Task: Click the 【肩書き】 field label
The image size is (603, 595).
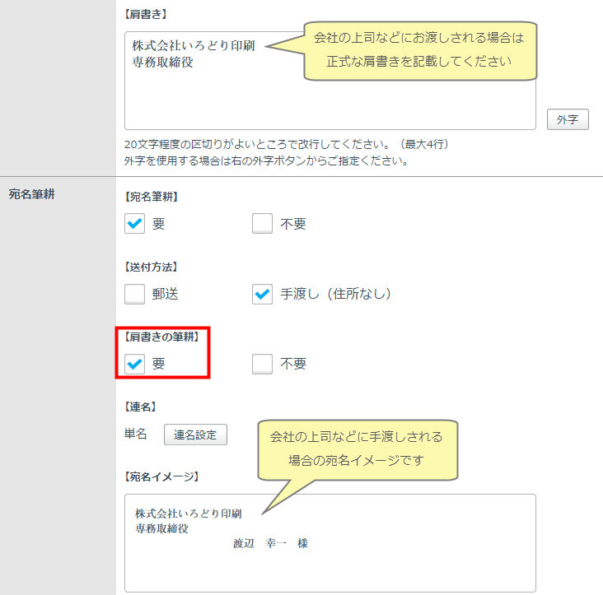Action: 145,14
